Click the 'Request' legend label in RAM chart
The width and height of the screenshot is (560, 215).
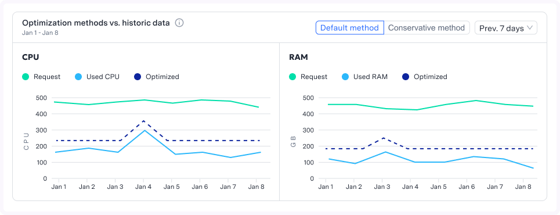314,77
